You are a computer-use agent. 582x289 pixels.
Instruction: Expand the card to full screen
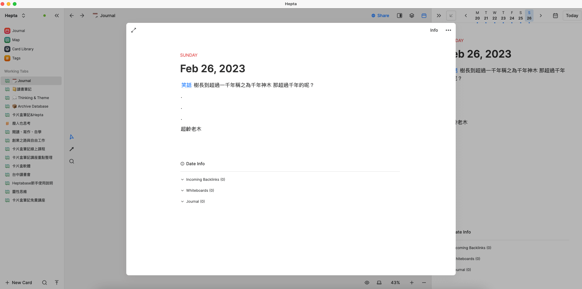click(x=134, y=30)
